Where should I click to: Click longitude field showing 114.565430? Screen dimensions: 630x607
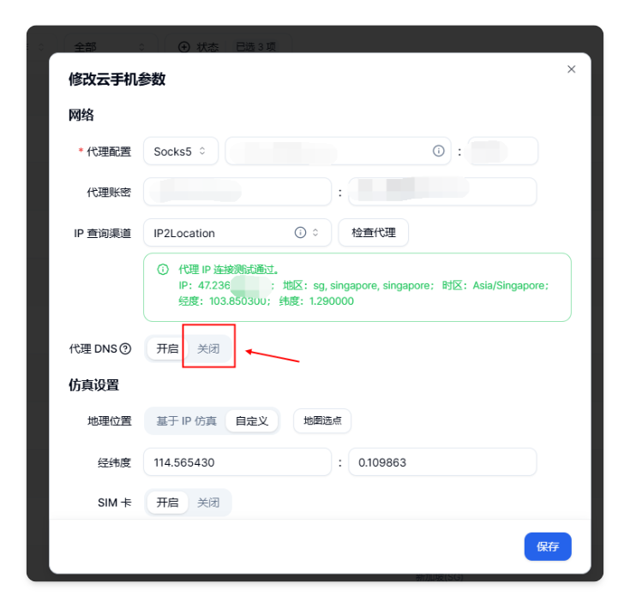pos(237,462)
